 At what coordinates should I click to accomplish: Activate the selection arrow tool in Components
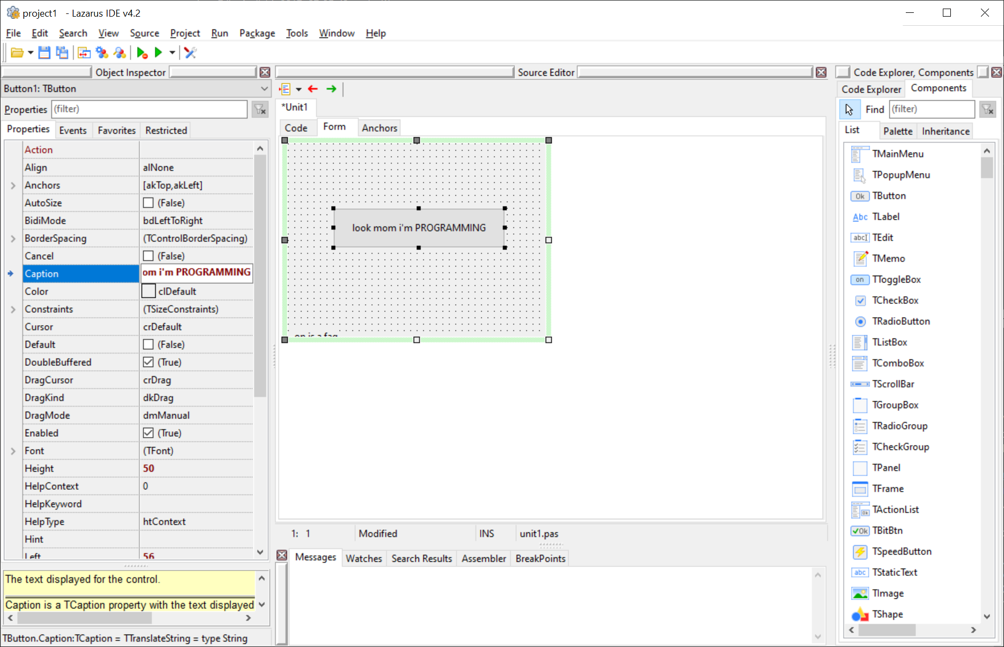[849, 109]
